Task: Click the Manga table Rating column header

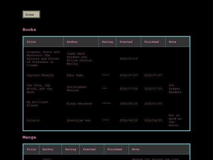Action: point(71,149)
